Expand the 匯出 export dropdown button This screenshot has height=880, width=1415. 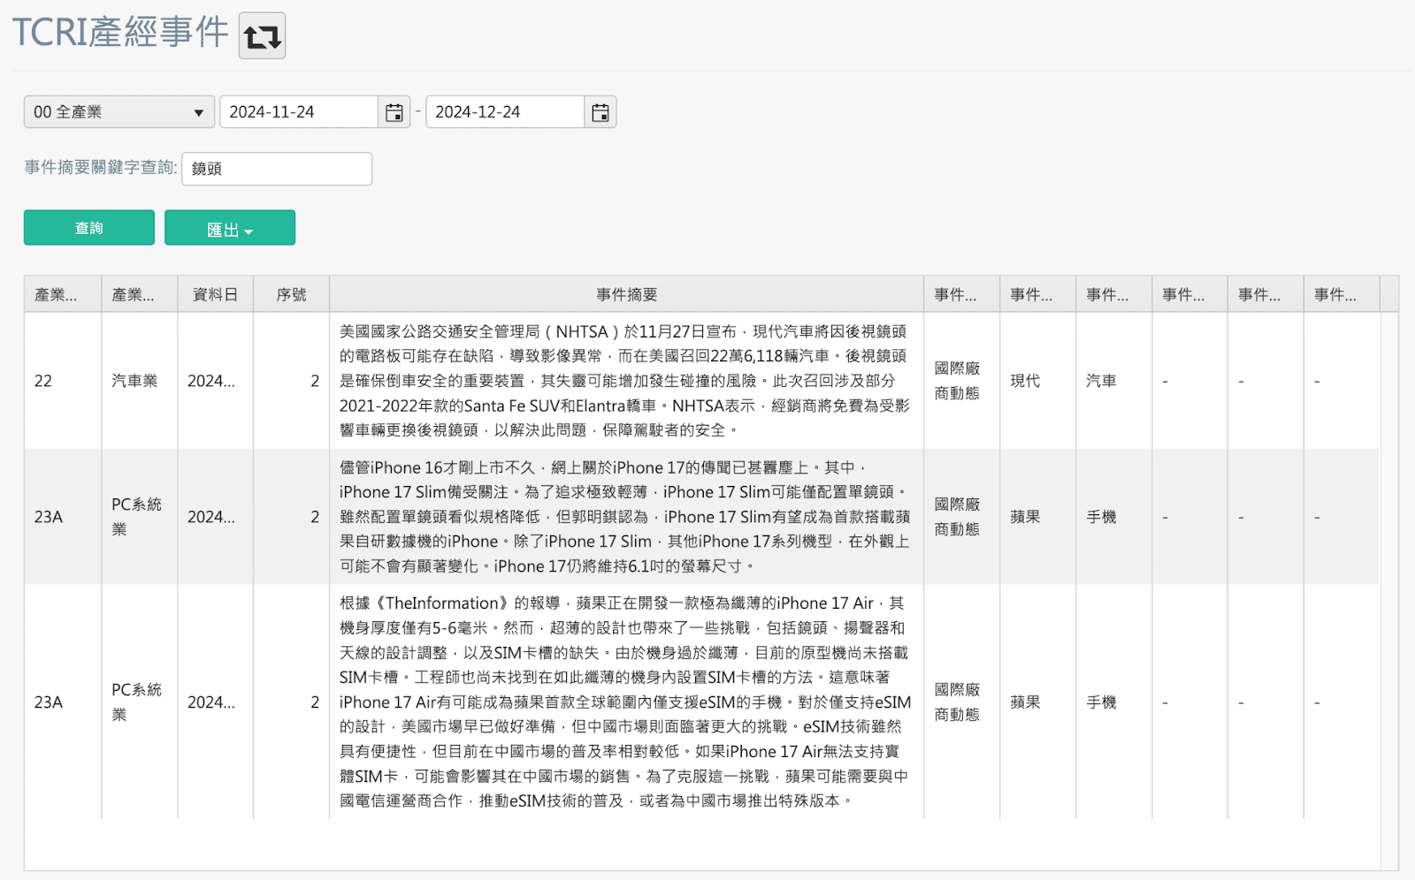tap(230, 228)
